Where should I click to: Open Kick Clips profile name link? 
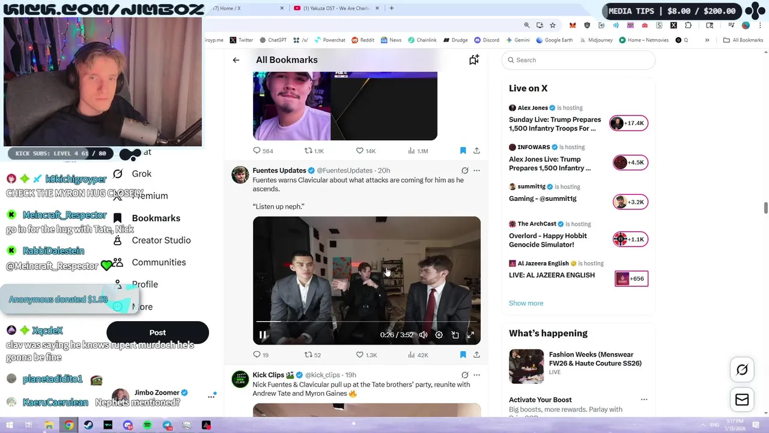pos(269,375)
